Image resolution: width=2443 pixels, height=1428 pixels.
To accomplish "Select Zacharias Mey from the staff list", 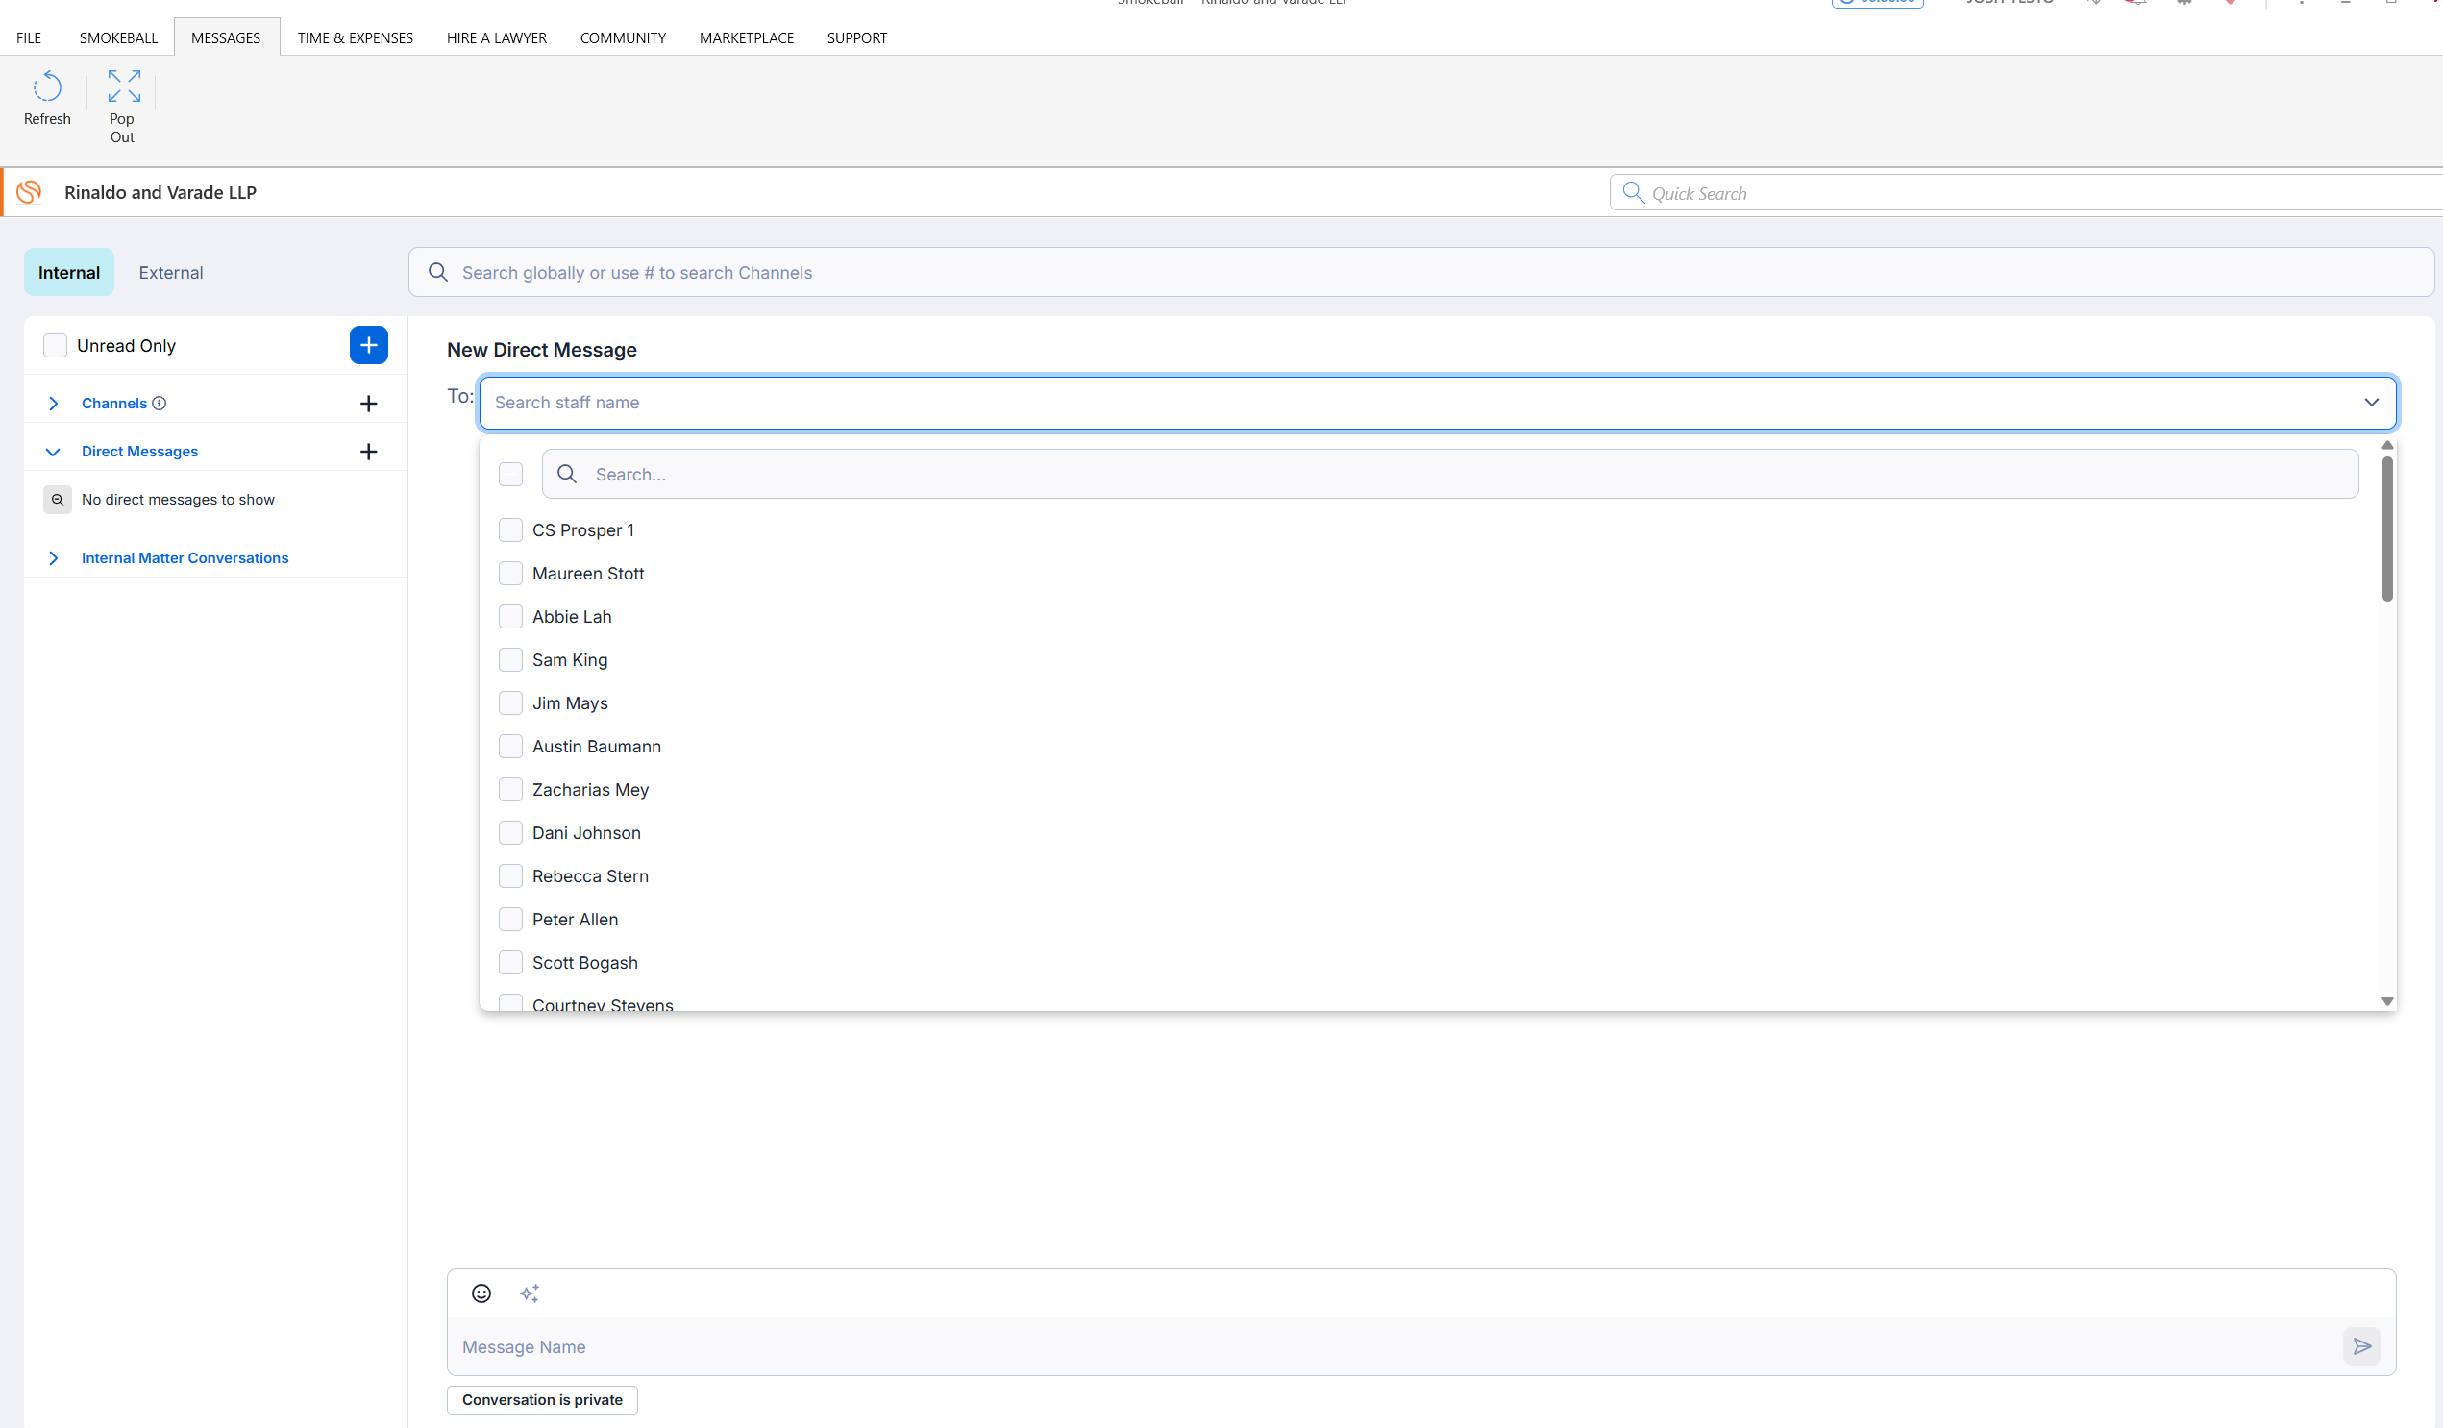I will pos(590,790).
